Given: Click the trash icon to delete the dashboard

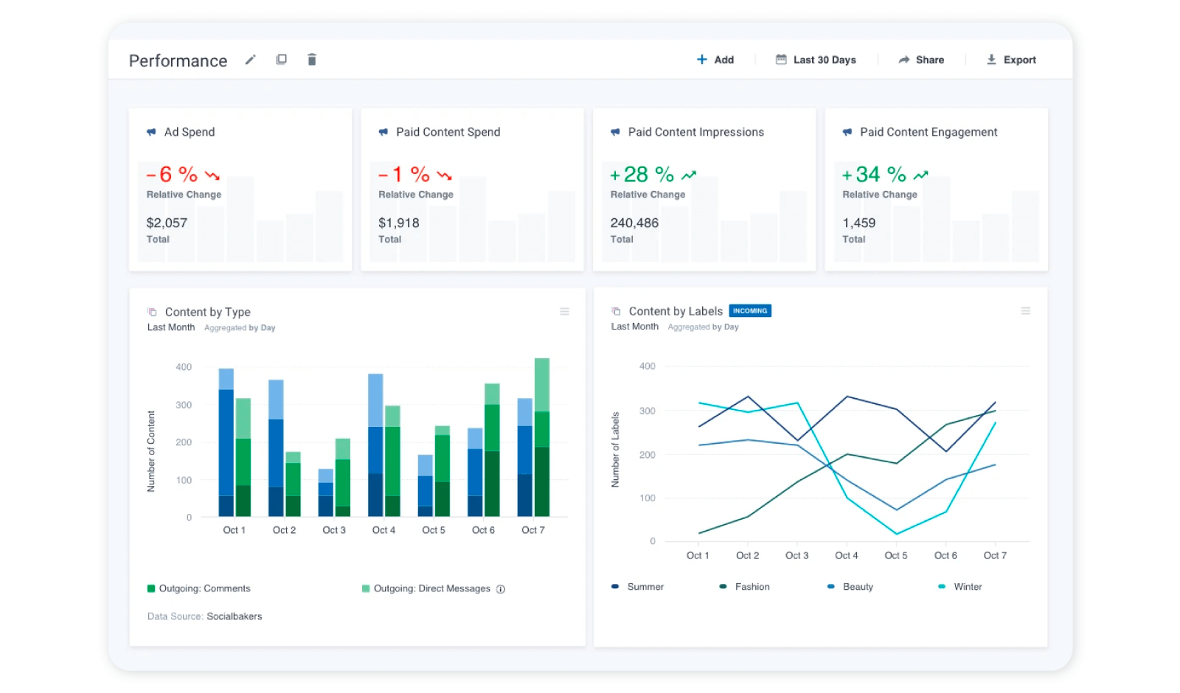Looking at the screenshot, I should tap(311, 59).
